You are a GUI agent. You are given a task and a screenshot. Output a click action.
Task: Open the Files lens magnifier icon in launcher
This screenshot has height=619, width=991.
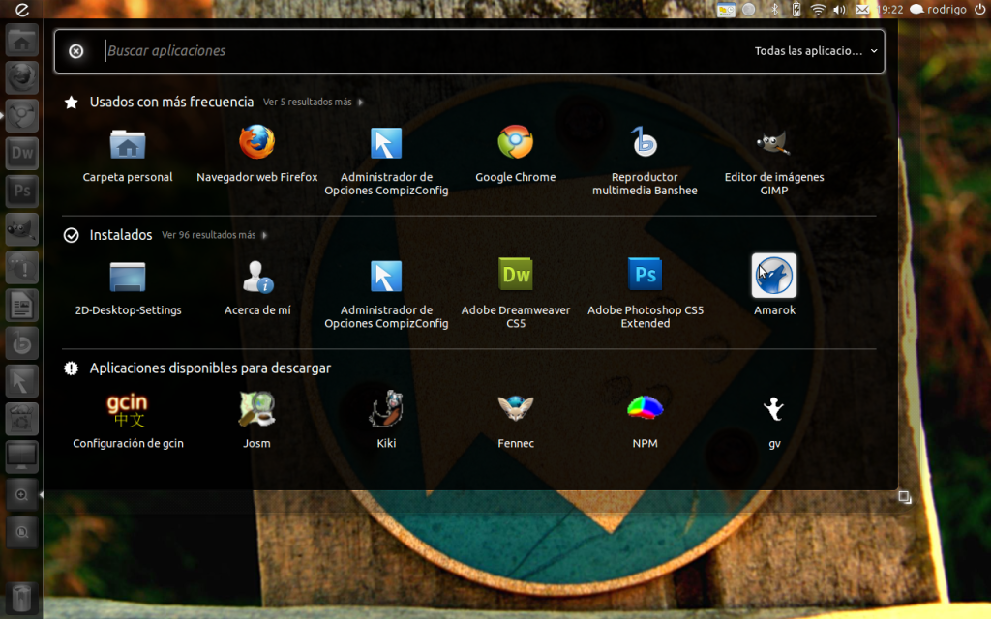coord(22,533)
